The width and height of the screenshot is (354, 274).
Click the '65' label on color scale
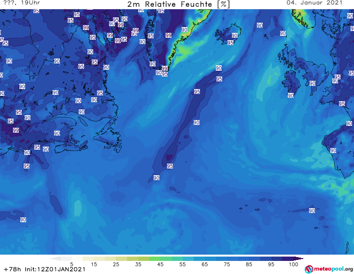pos(205,264)
